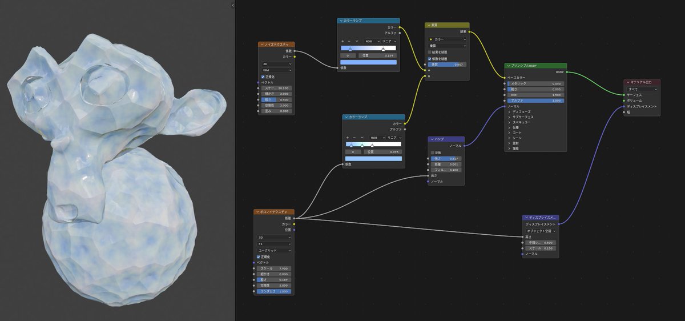The image size is (685, 321).
Task: Click the アルファ slider in プリンシプルBSDF
Action: point(535,101)
